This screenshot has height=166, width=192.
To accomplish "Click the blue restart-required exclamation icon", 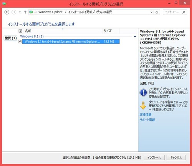I will click(x=144, y=93).
